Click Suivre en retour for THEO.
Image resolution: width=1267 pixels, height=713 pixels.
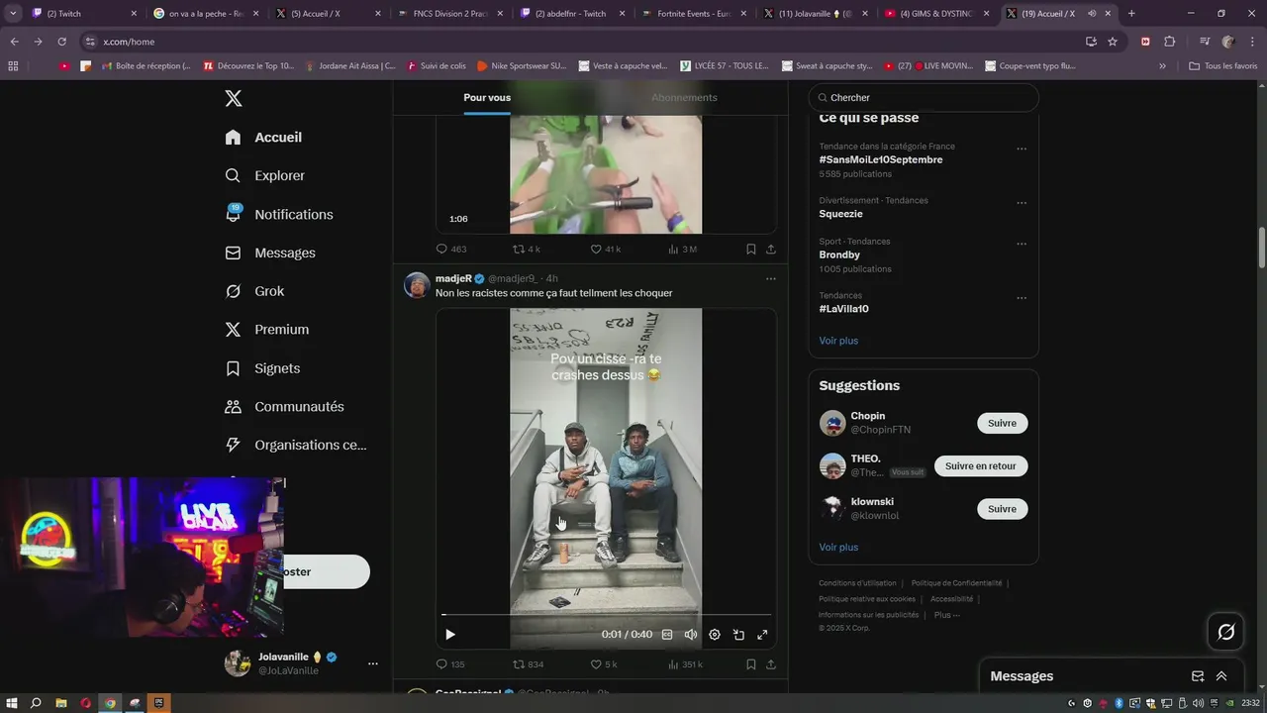coord(981,465)
